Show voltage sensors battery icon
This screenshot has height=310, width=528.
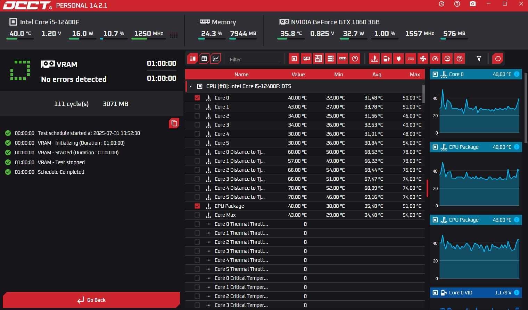pos(387,59)
